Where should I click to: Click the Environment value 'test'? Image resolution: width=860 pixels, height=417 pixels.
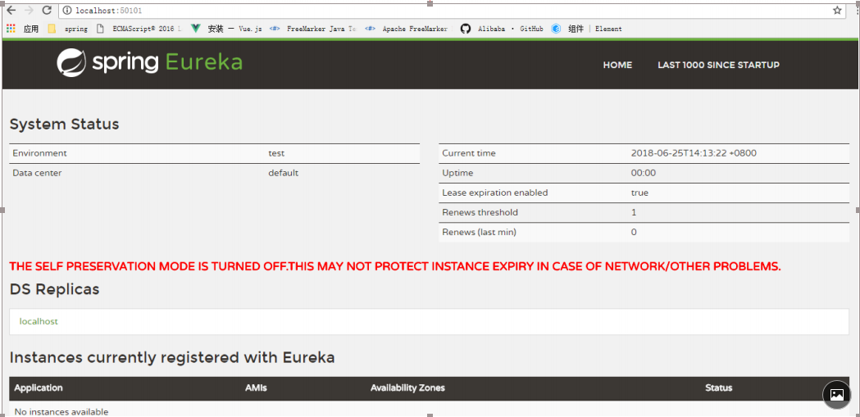click(x=276, y=153)
